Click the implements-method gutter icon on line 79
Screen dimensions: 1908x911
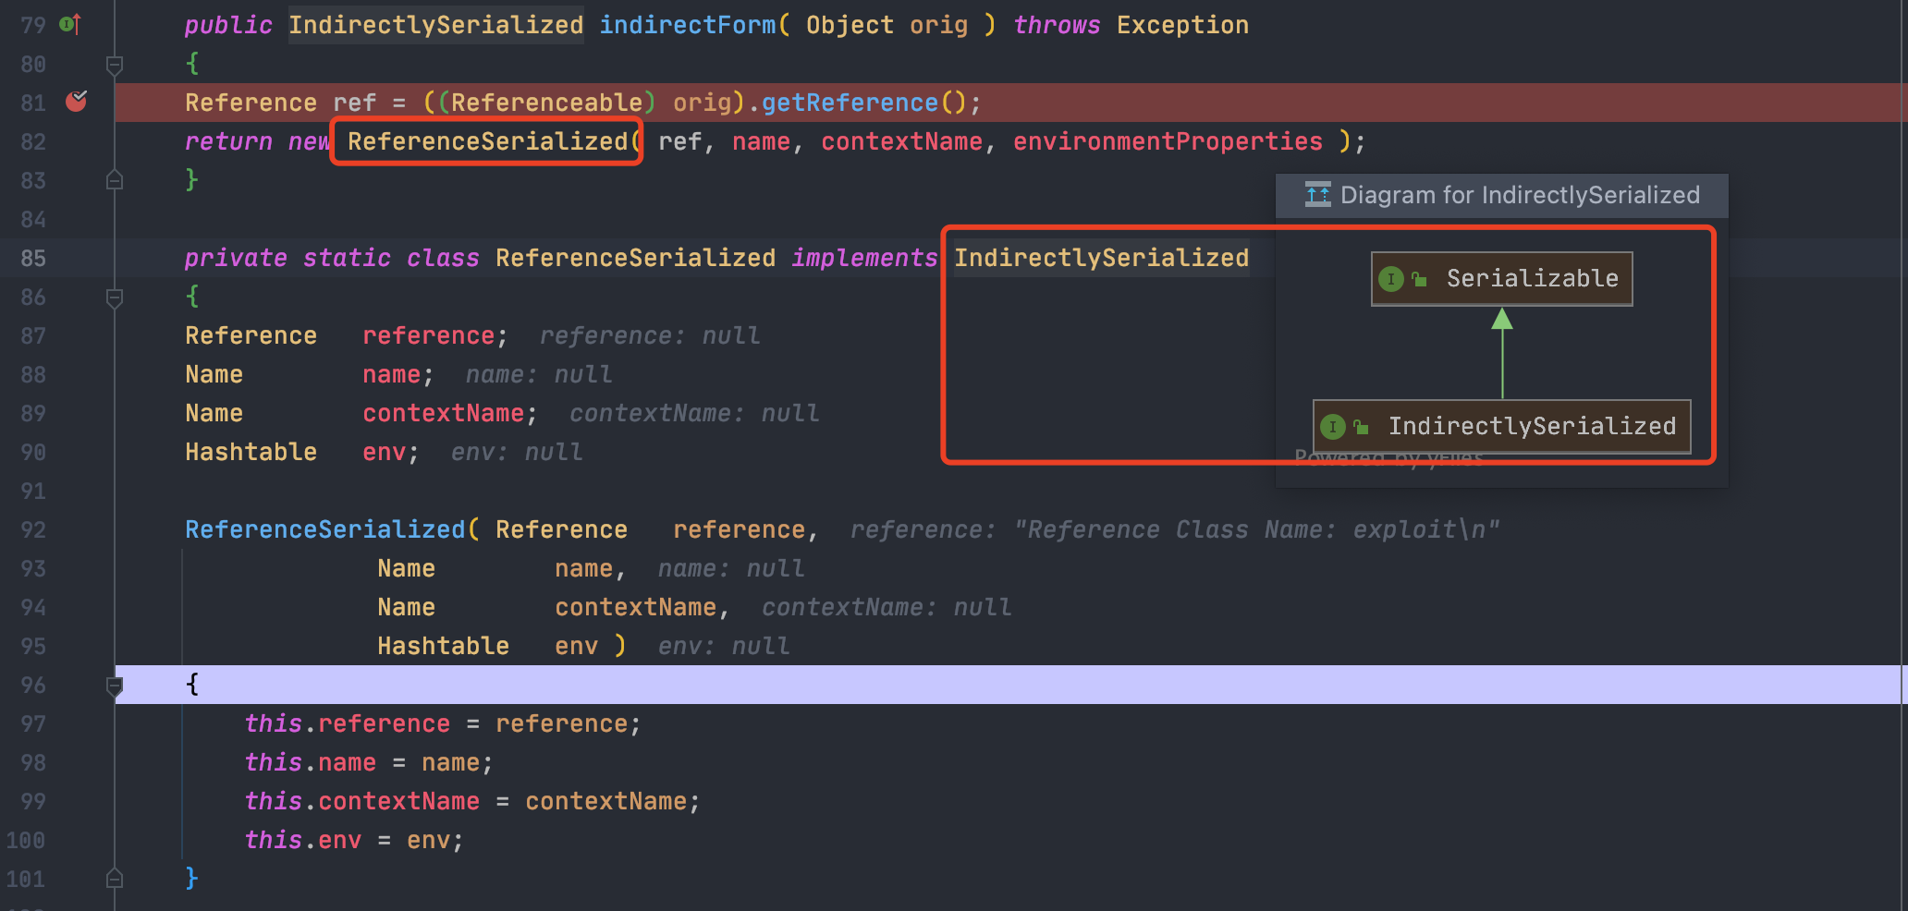click(70, 24)
